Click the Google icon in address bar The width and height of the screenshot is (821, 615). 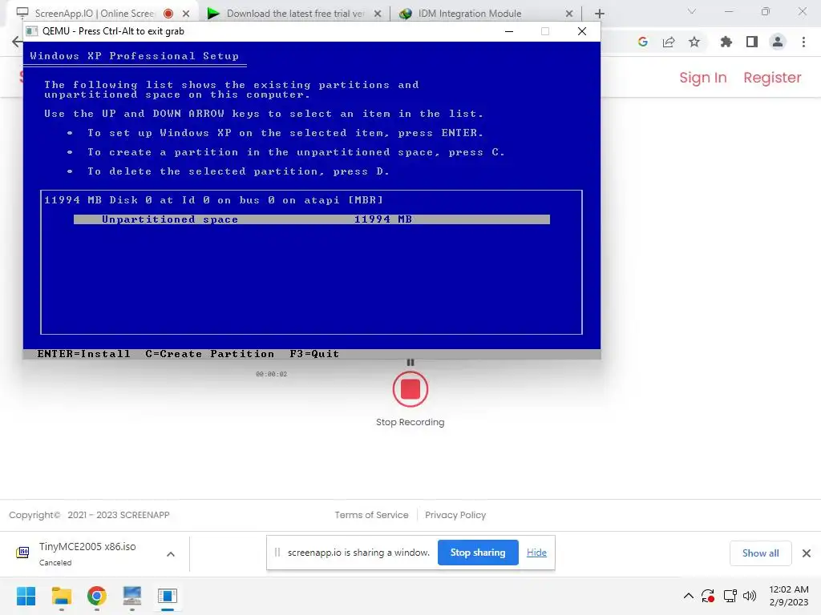coord(642,42)
